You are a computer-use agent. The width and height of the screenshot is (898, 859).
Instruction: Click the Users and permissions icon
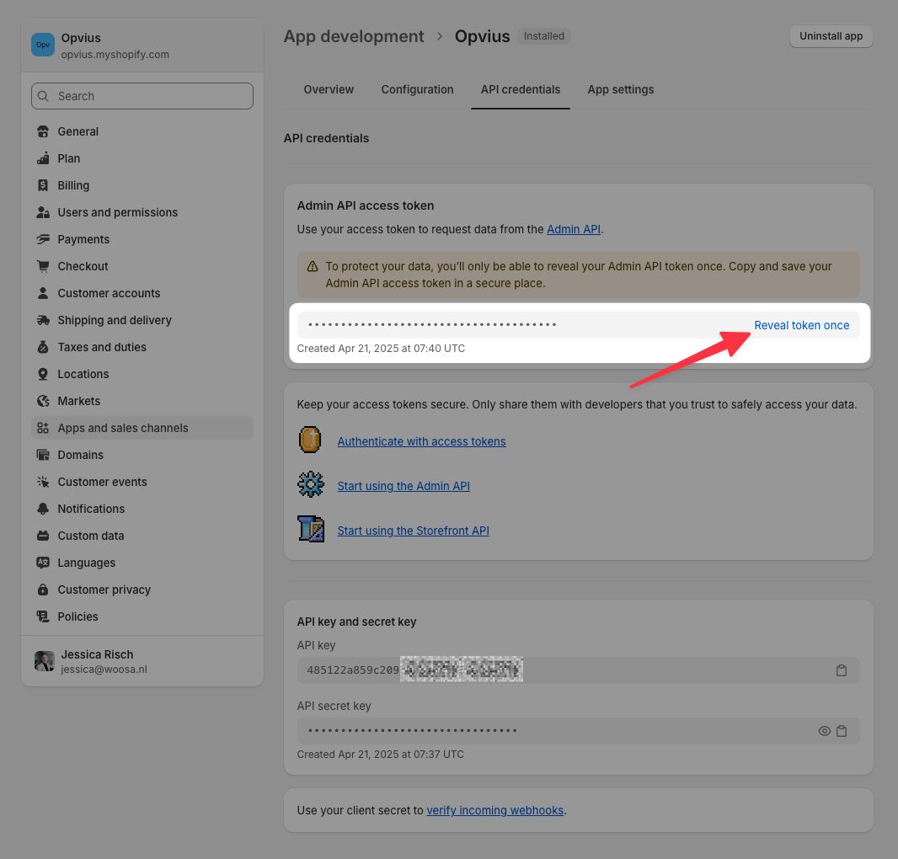pos(43,212)
